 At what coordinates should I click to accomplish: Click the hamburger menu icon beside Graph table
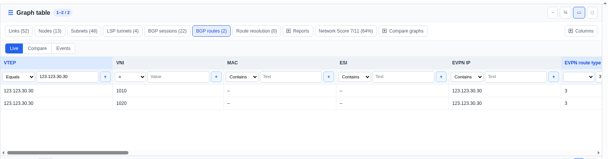11,12
